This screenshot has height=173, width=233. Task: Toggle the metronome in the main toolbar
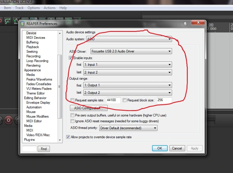point(16,21)
